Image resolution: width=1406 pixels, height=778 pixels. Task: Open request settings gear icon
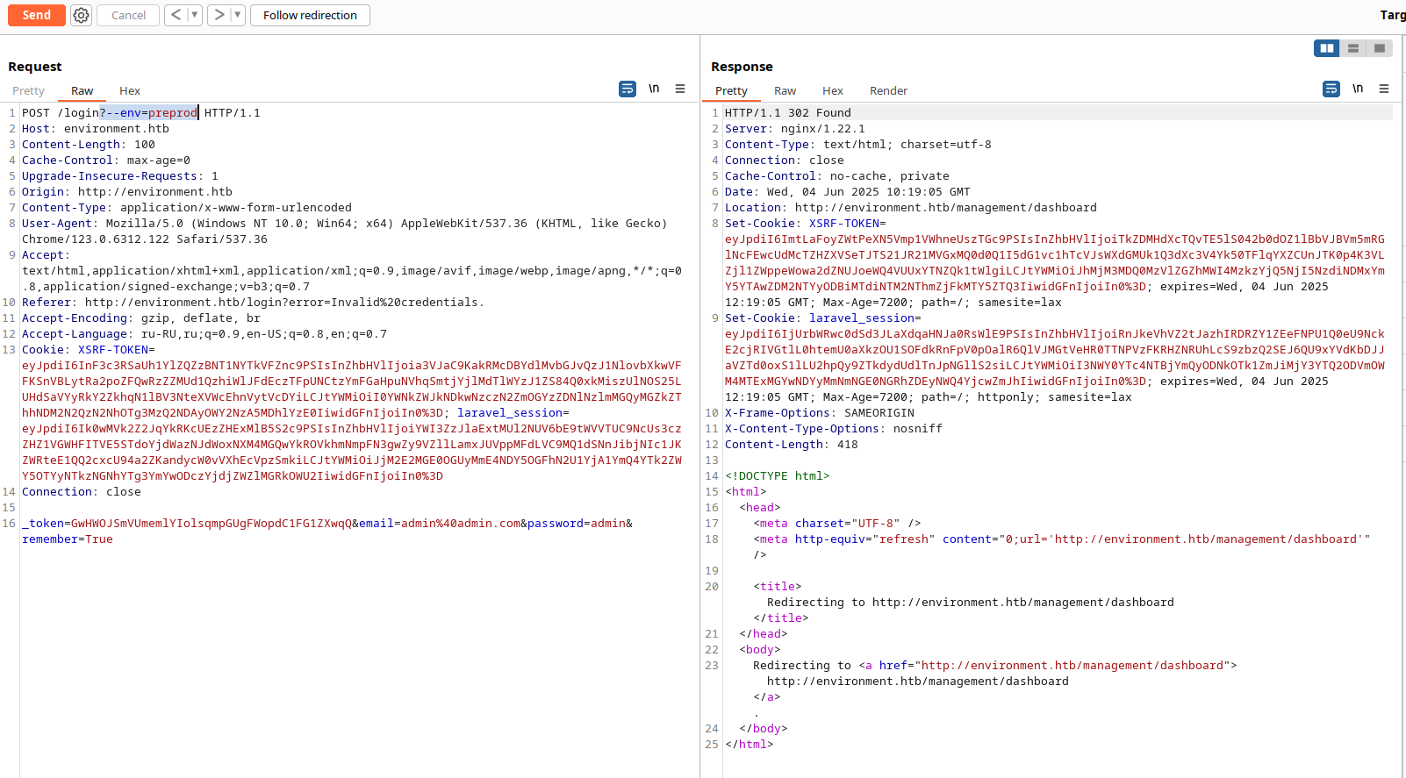[81, 15]
